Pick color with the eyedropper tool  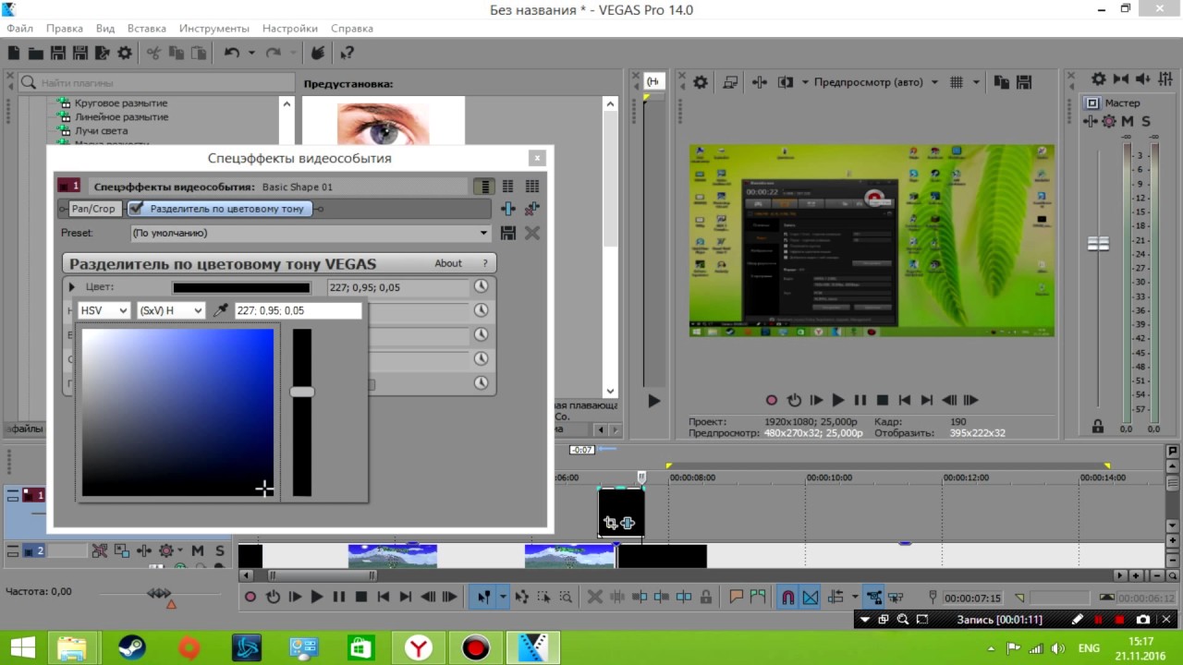pyautogui.click(x=220, y=310)
